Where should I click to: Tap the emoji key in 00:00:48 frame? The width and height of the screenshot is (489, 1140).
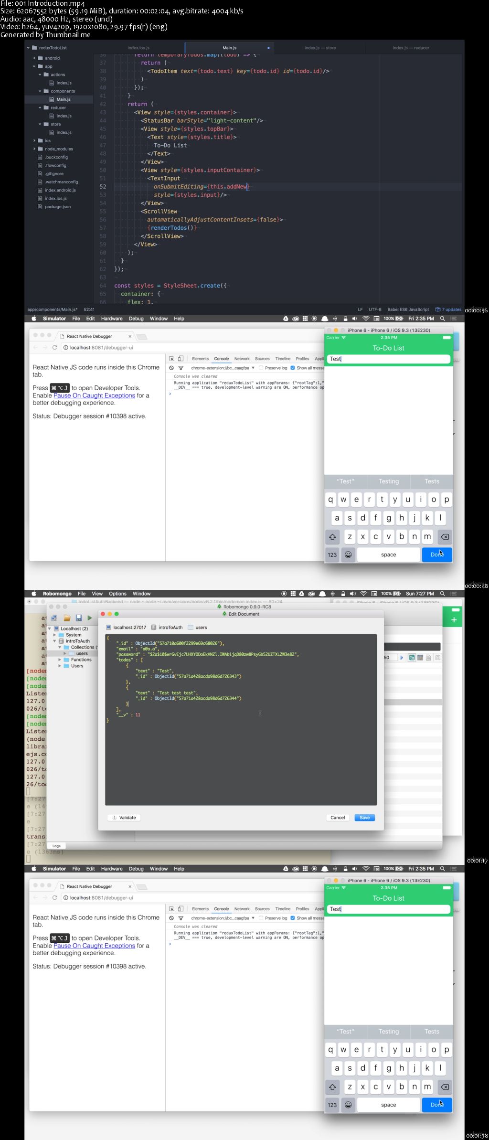pyautogui.click(x=349, y=554)
